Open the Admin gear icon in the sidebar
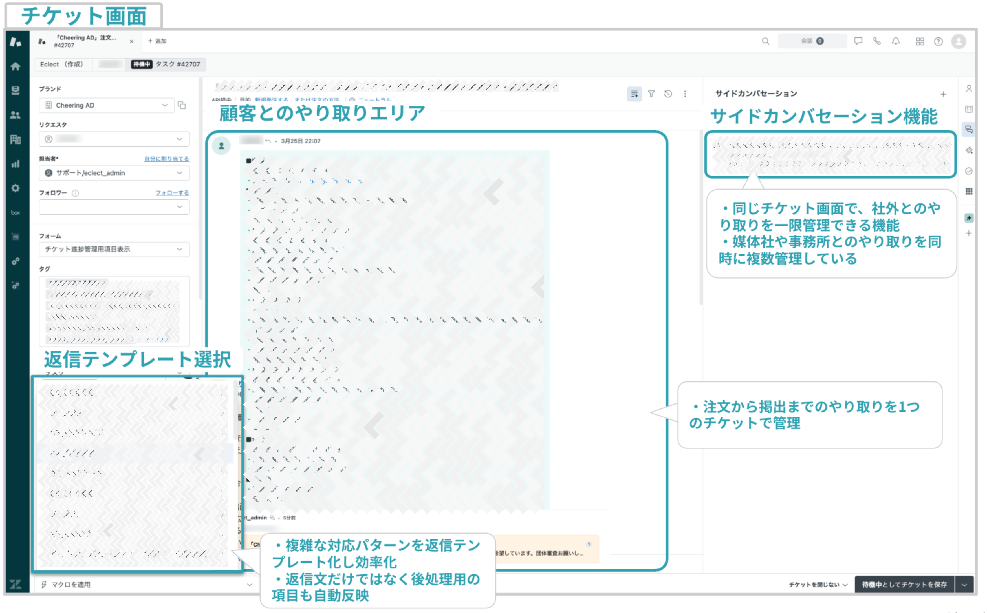 pyautogui.click(x=16, y=188)
